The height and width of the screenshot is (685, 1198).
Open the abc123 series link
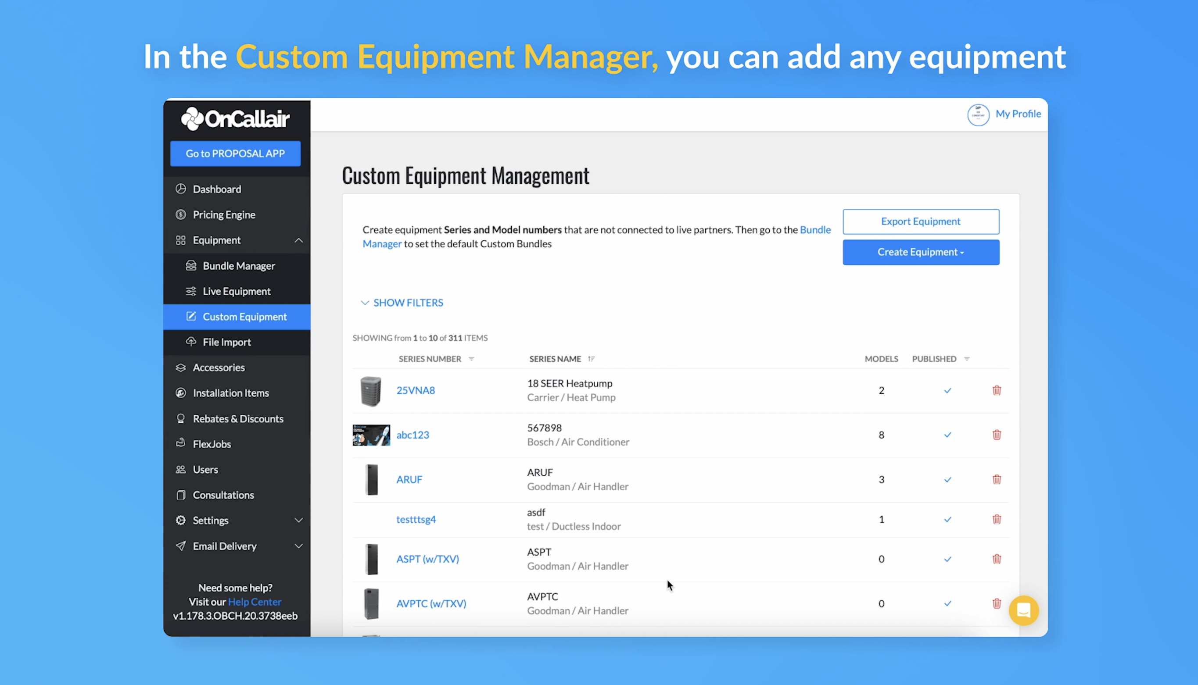coord(413,435)
